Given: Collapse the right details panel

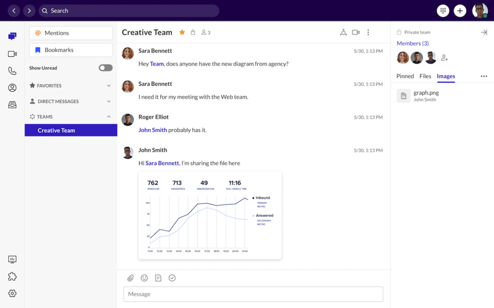Looking at the screenshot, I should [x=484, y=32].
